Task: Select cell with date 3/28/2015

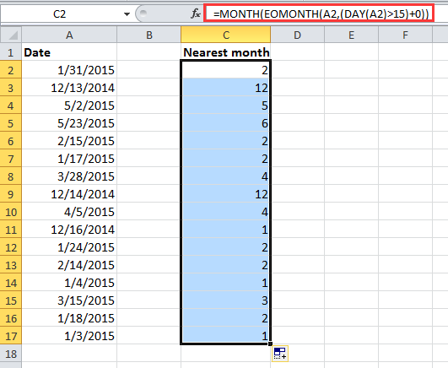Action: click(x=69, y=176)
